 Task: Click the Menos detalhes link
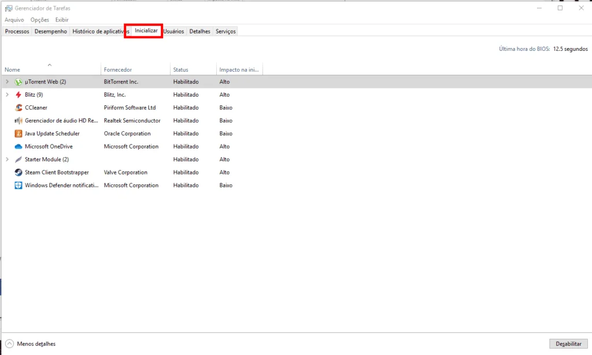(x=36, y=343)
